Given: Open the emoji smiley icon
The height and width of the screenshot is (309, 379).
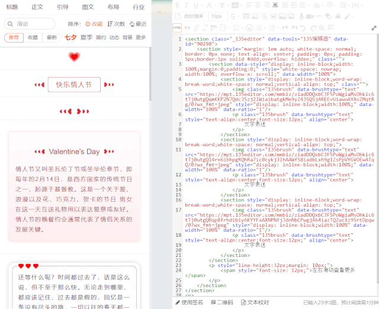Looking at the screenshot, I should [x=249, y=28].
